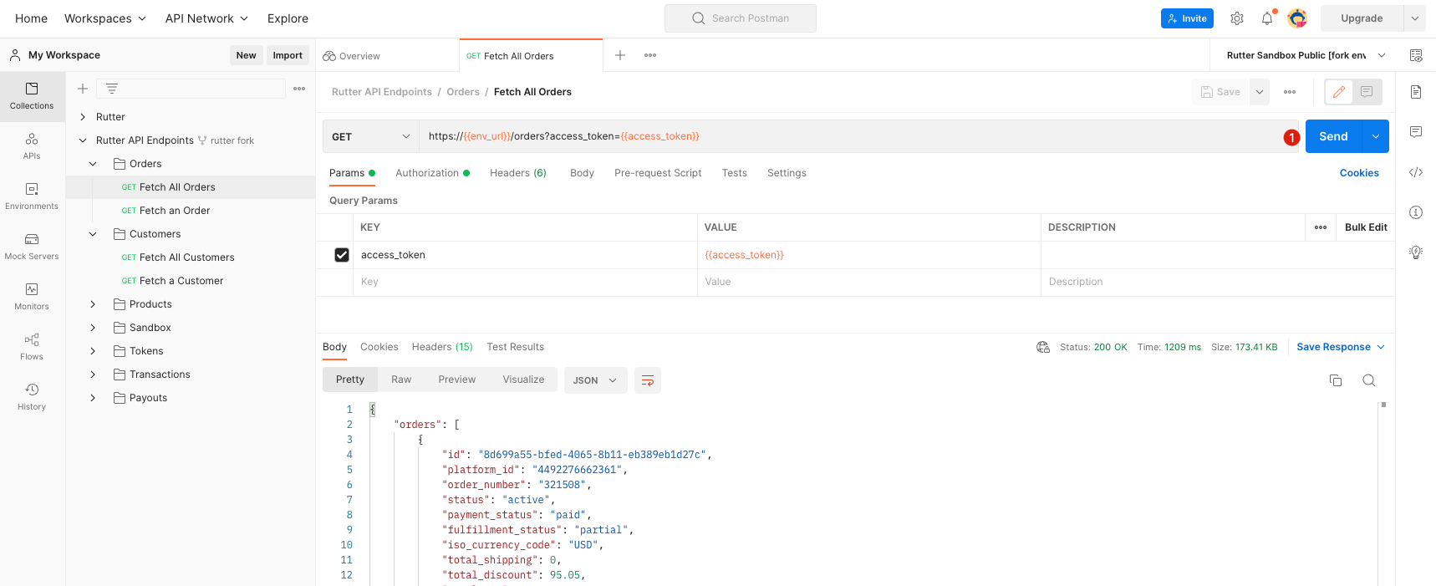This screenshot has height=586, width=1436.
Task: Open the Collections sidebar panel
Action: (32, 96)
